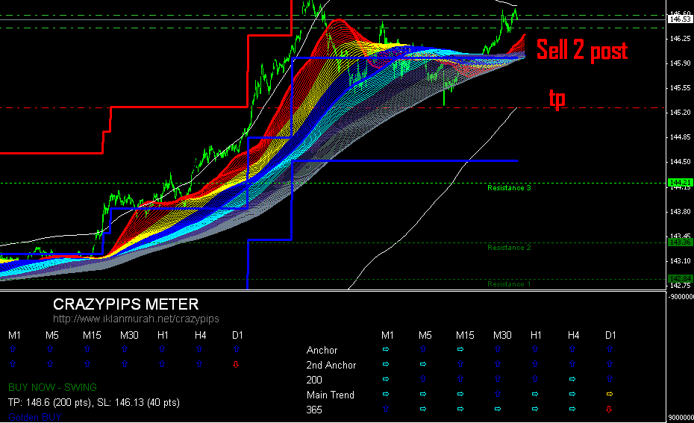Select the Anchor row M30 up arrow
This screenshot has width=694, height=423.
(498, 350)
